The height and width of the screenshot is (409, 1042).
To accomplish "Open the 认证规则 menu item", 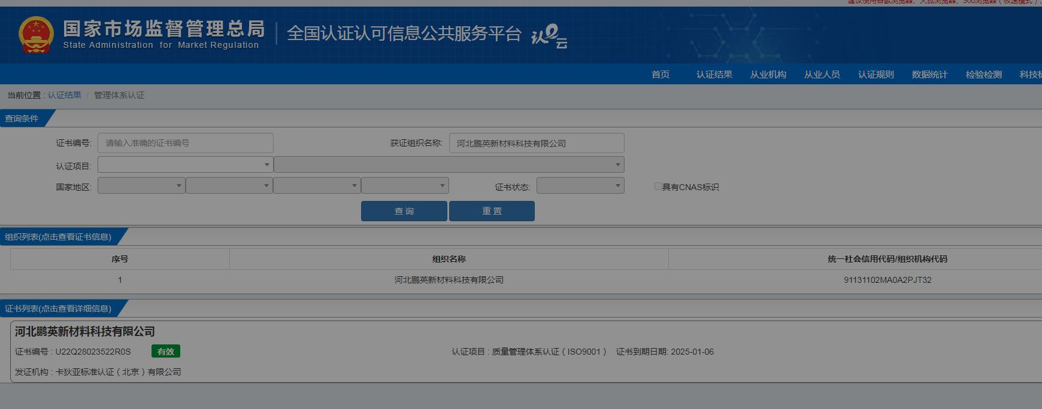I will [x=876, y=74].
